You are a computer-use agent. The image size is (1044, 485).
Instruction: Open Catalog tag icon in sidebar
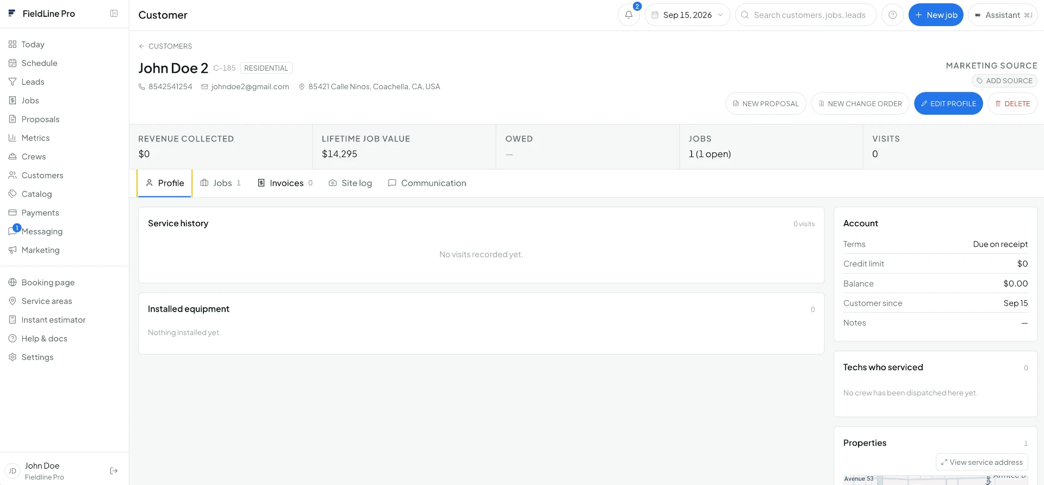point(13,194)
